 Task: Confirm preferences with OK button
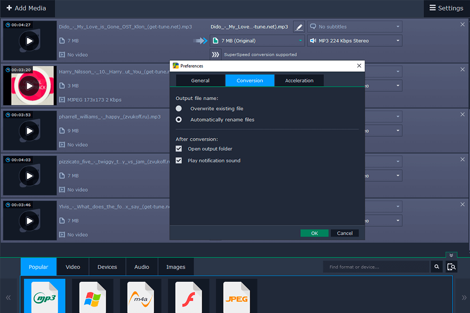pos(314,233)
